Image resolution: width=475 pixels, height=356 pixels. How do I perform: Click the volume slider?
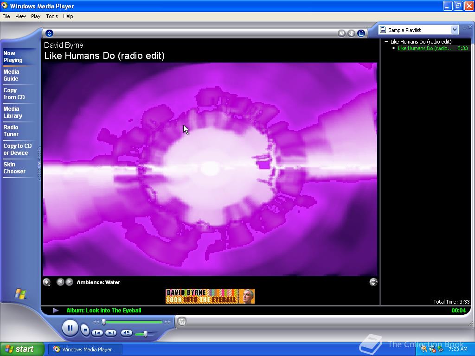145,334
